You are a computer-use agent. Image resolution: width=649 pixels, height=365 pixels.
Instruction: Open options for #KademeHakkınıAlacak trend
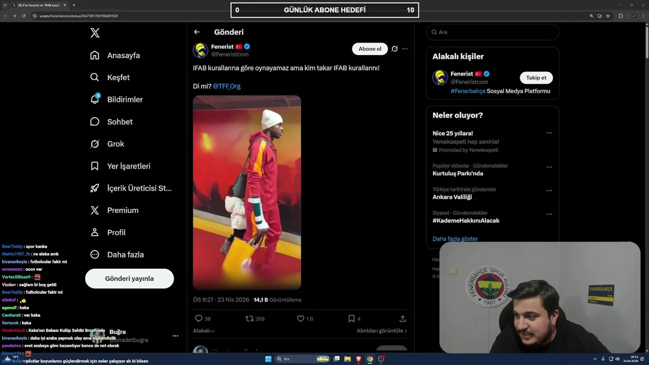point(549,214)
